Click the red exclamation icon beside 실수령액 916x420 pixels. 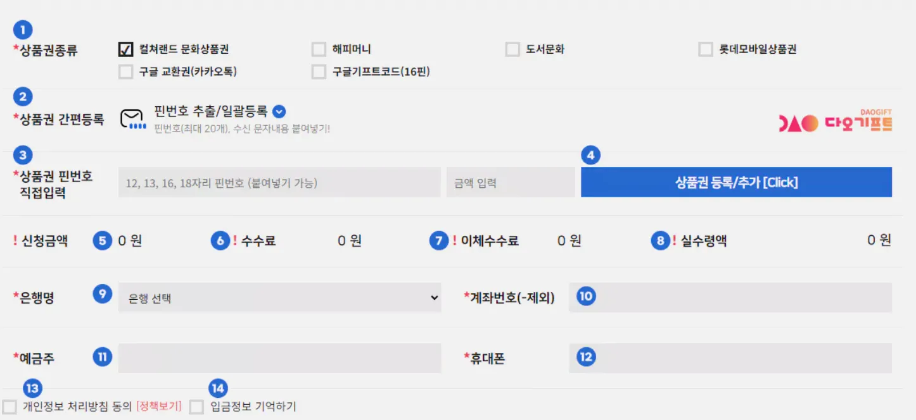[674, 240]
